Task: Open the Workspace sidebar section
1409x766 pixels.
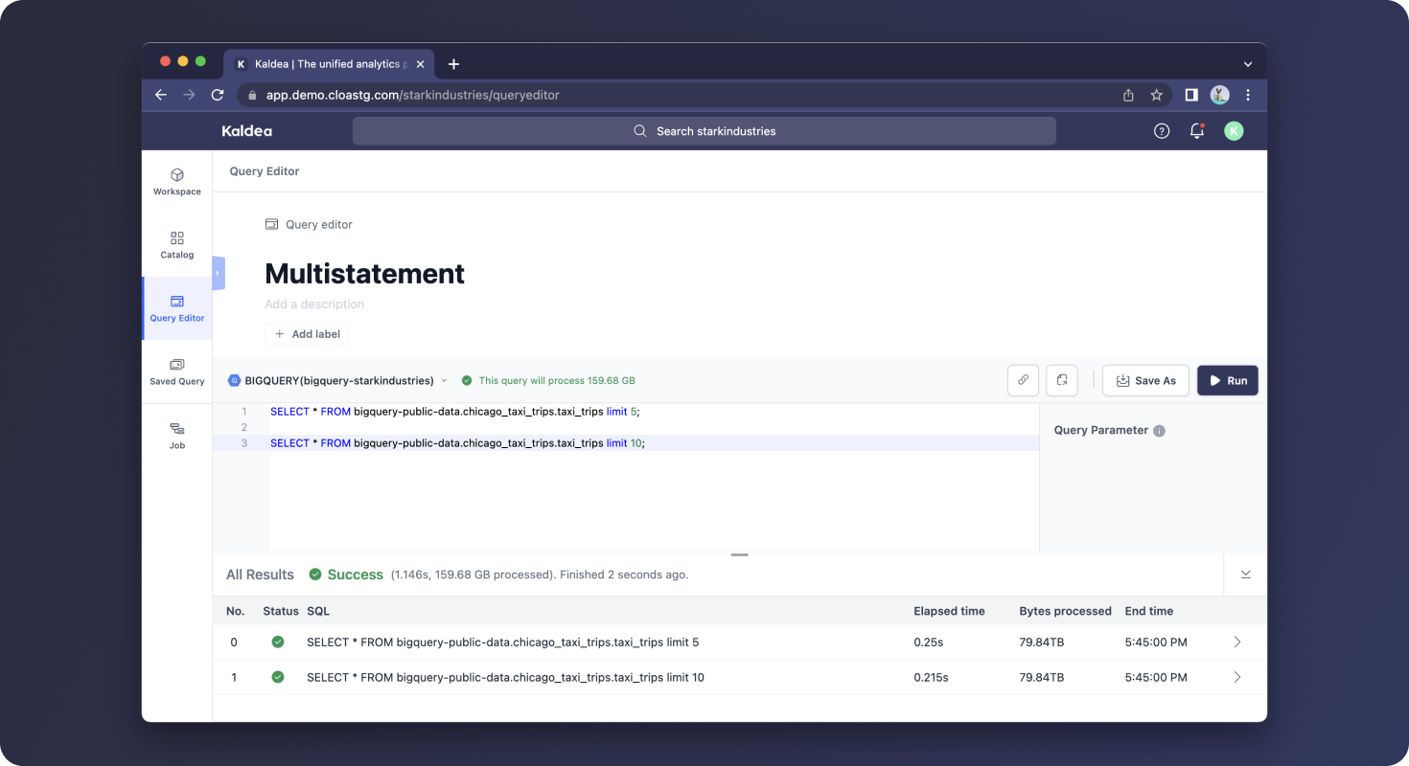Action: [x=177, y=182]
